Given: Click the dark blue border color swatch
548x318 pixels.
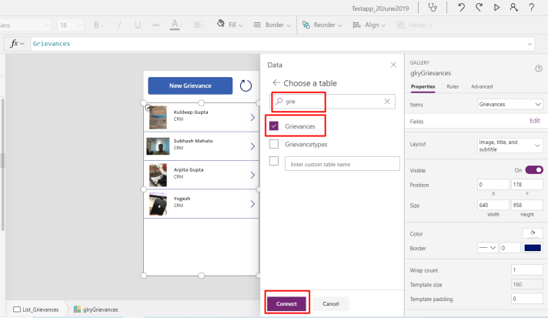Looking at the screenshot, I should pyautogui.click(x=533, y=248).
